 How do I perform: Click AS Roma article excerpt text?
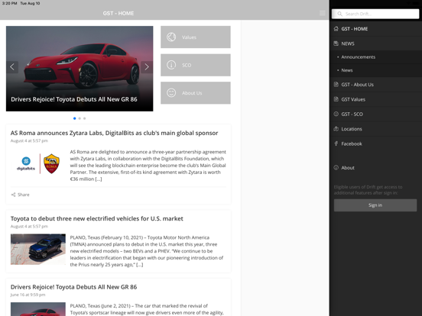[148, 166]
